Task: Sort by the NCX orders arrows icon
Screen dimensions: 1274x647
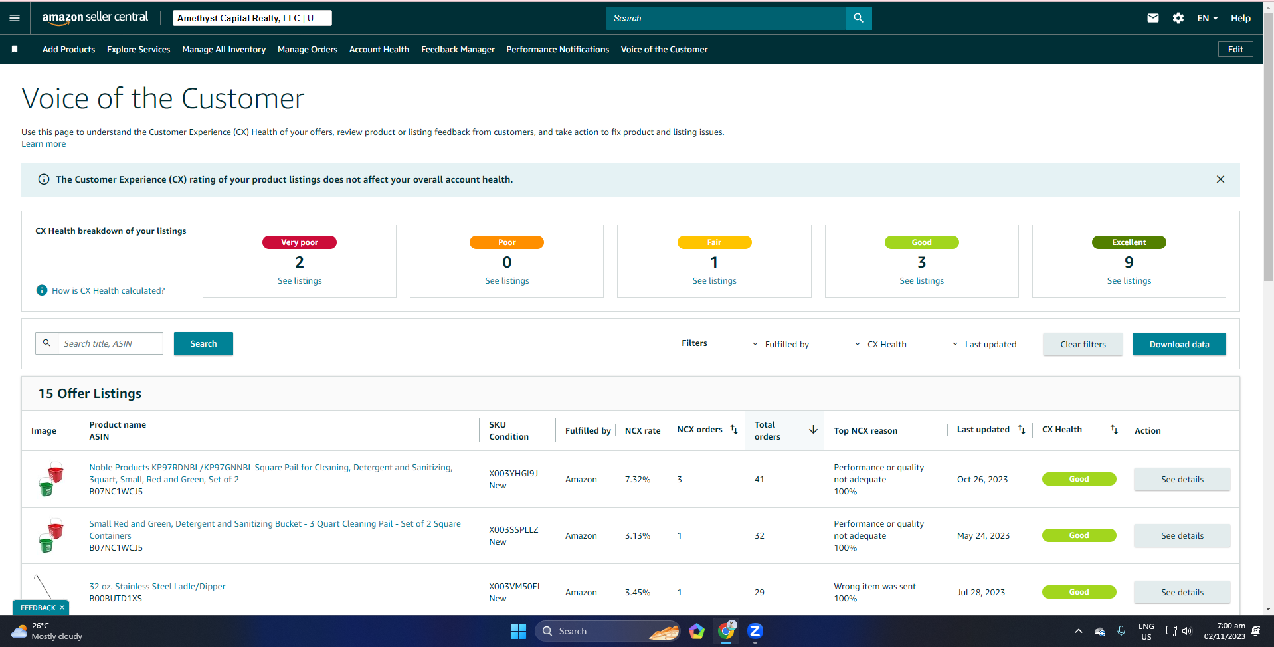Action: [x=734, y=430]
